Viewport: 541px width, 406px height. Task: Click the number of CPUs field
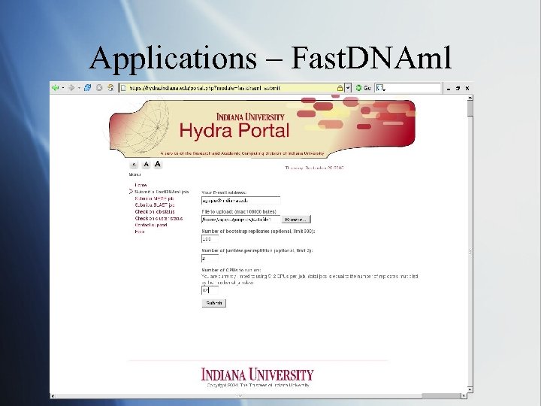[x=210, y=290]
